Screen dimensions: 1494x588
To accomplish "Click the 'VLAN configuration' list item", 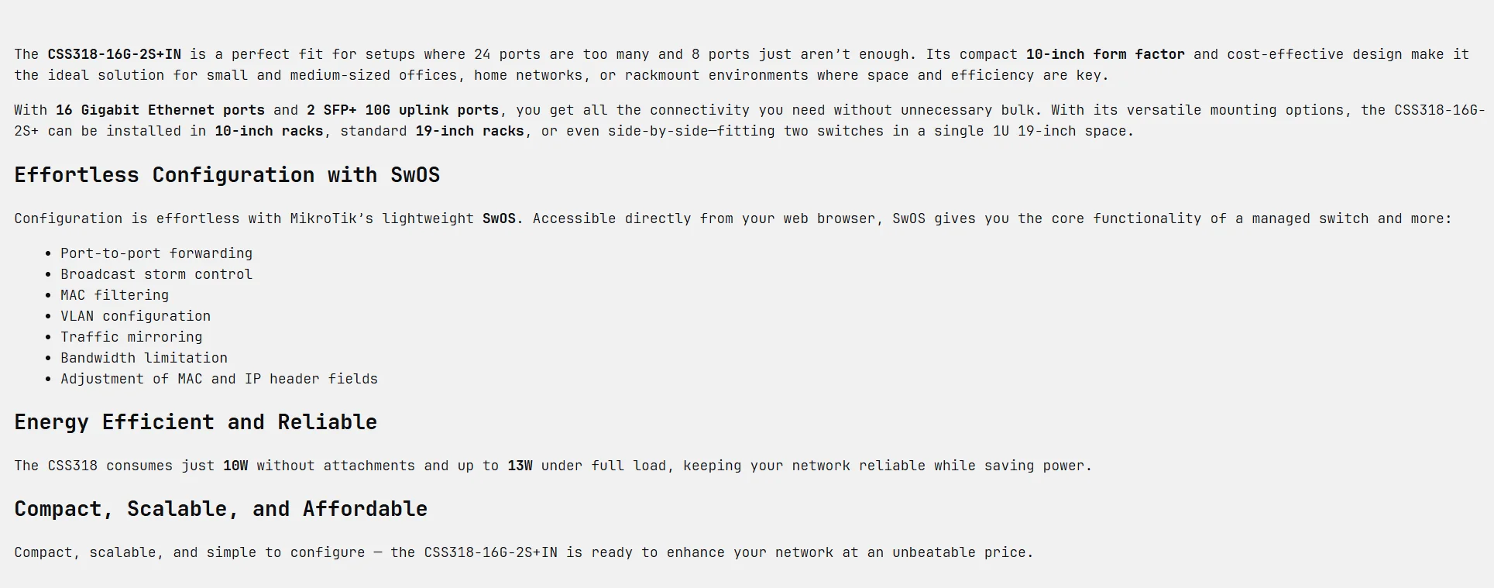I will [x=136, y=316].
